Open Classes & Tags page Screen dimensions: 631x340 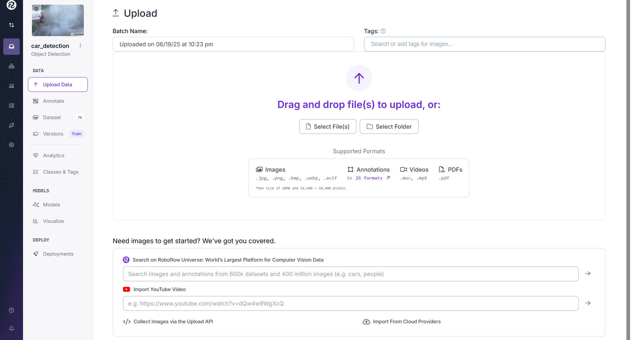(61, 172)
